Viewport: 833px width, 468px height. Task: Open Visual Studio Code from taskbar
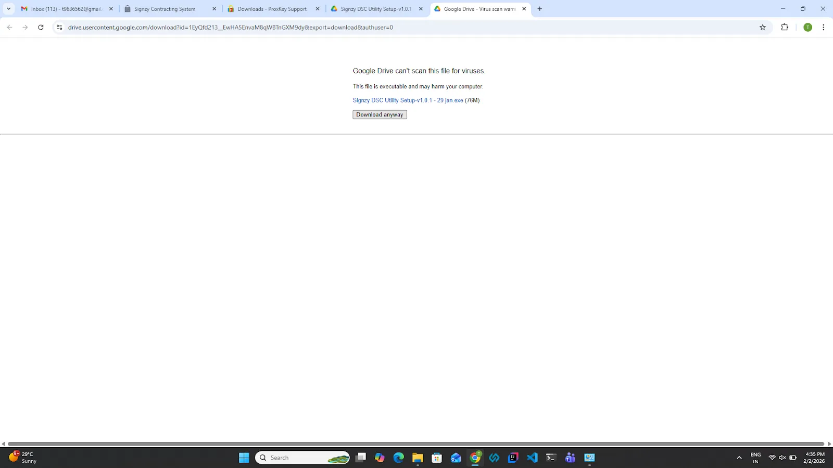coord(532,458)
